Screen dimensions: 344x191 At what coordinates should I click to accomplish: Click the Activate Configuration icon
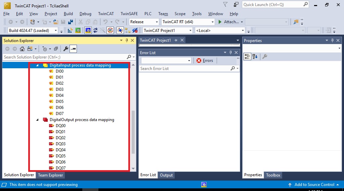click(x=70, y=30)
